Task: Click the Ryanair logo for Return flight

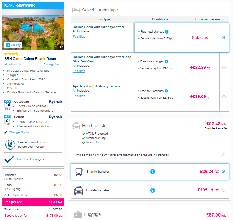Action: coord(56,117)
